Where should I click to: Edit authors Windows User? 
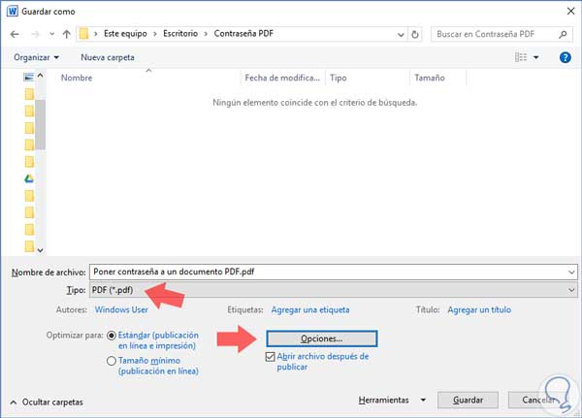[121, 309]
